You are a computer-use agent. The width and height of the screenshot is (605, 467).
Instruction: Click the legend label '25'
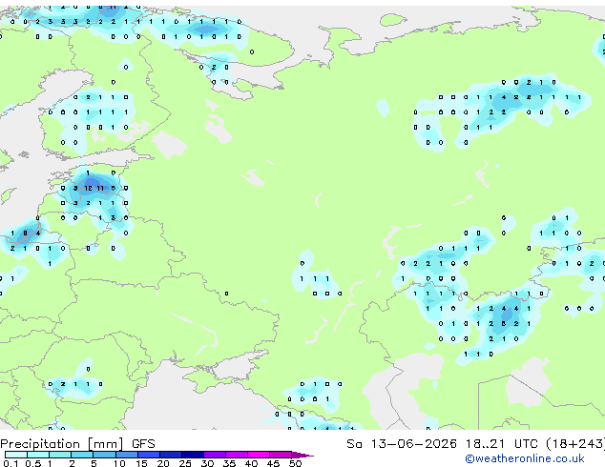click(185, 463)
